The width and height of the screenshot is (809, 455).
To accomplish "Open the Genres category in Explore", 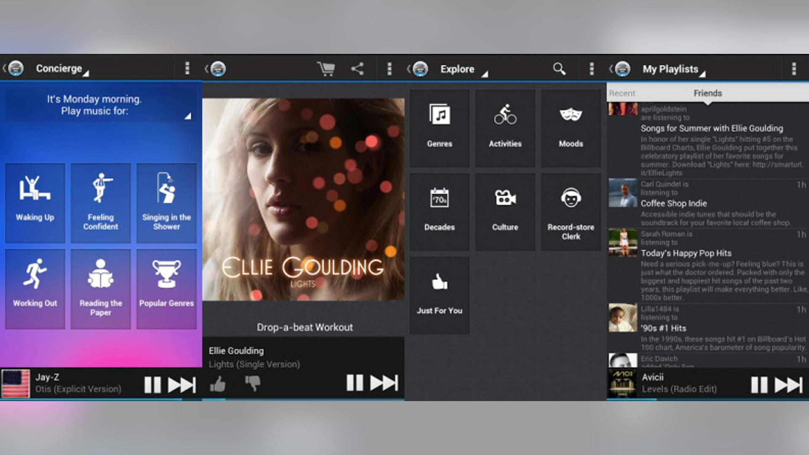I will [439, 126].
